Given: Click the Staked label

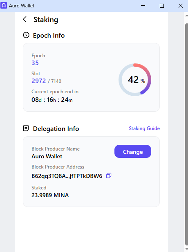Looking at the screenshot, I should coord(39,188).
